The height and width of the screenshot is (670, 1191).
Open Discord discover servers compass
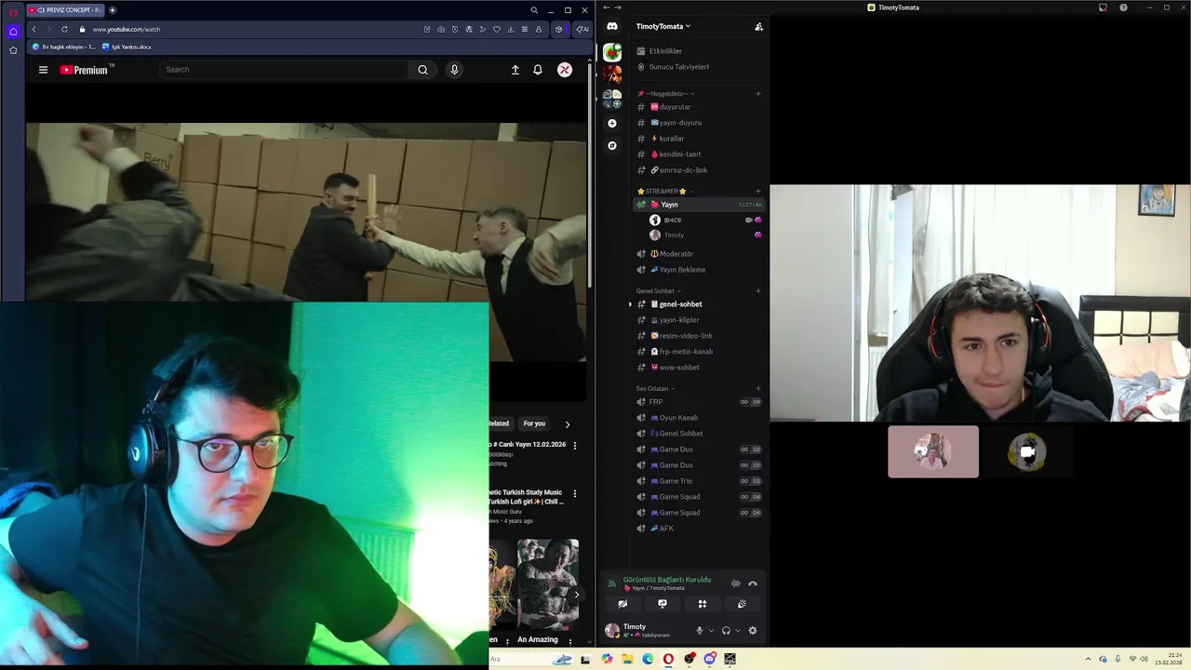[x=612, y=145]
